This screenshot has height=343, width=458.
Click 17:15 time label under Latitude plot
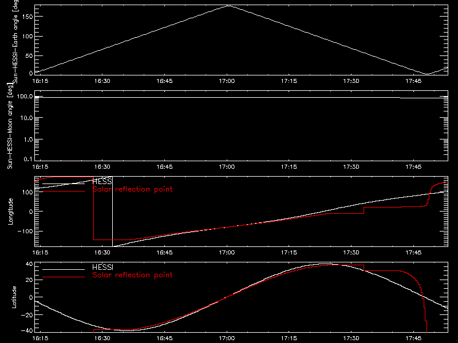tap(289, 338)
